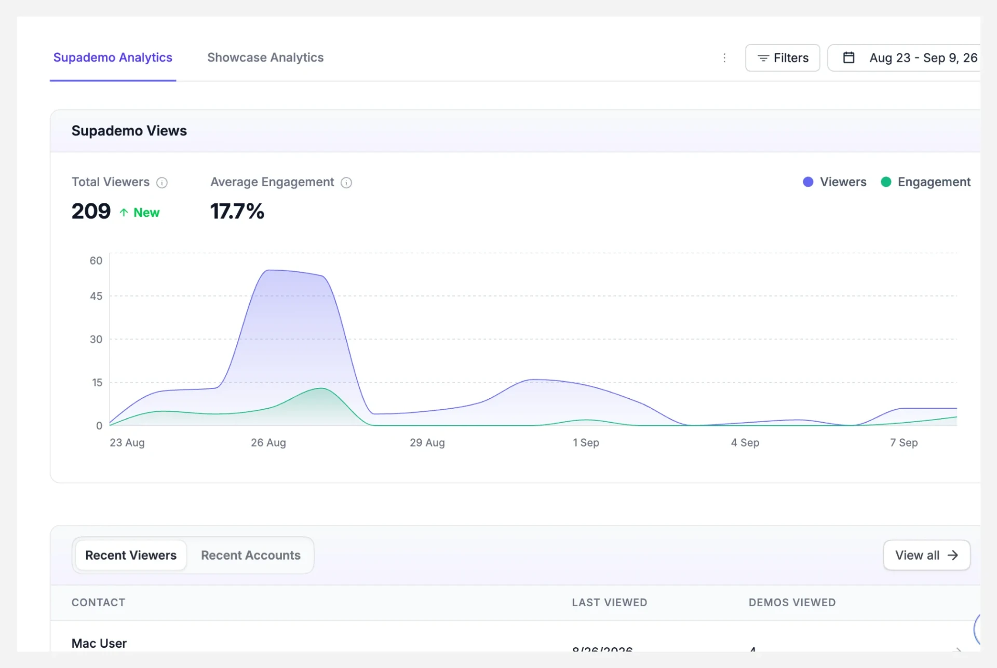The height and width of the screenshot is (668, 997).
Task: Click the 17.7% average engagement value
Action: click(x=237, y=211)
